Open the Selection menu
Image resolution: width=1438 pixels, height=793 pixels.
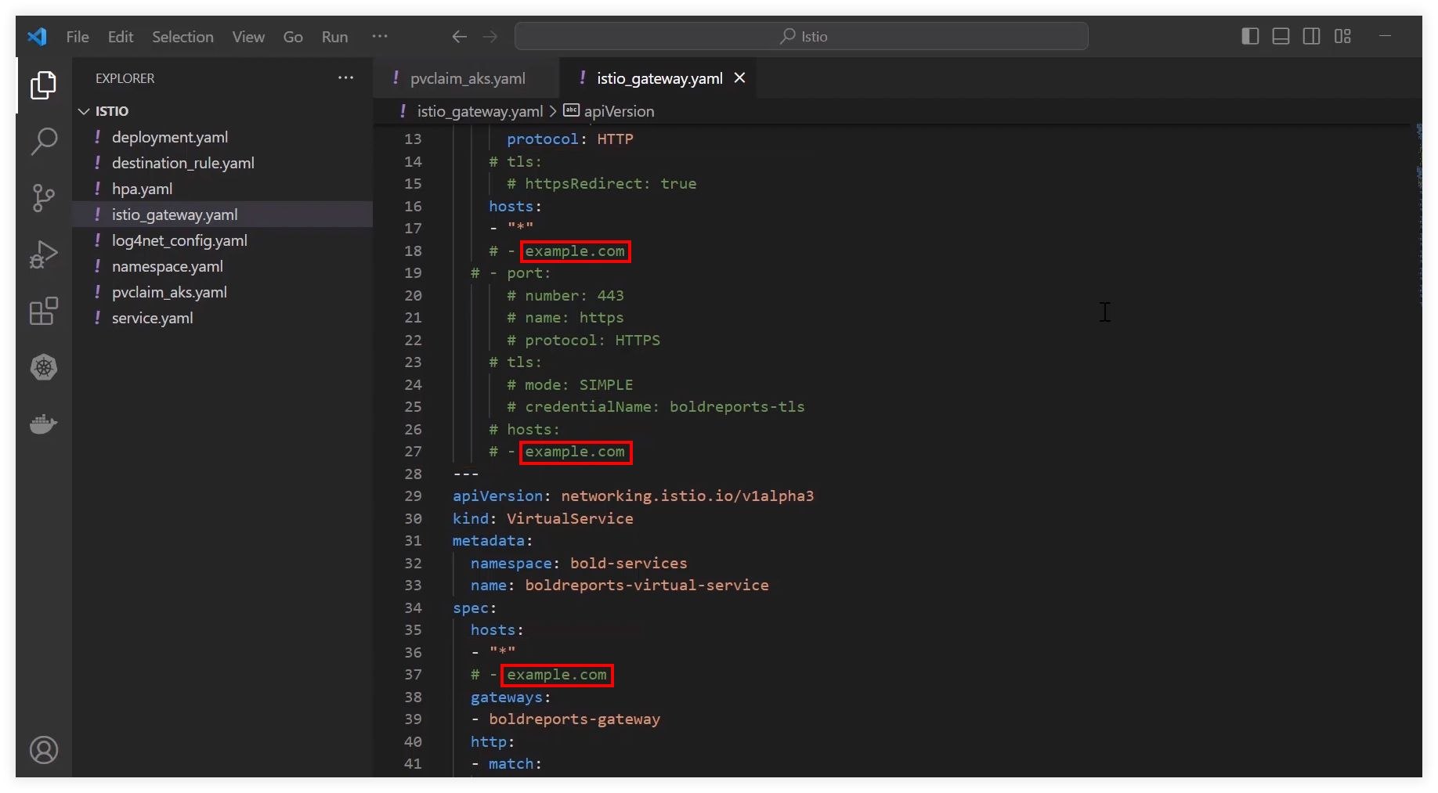(182, 37)
